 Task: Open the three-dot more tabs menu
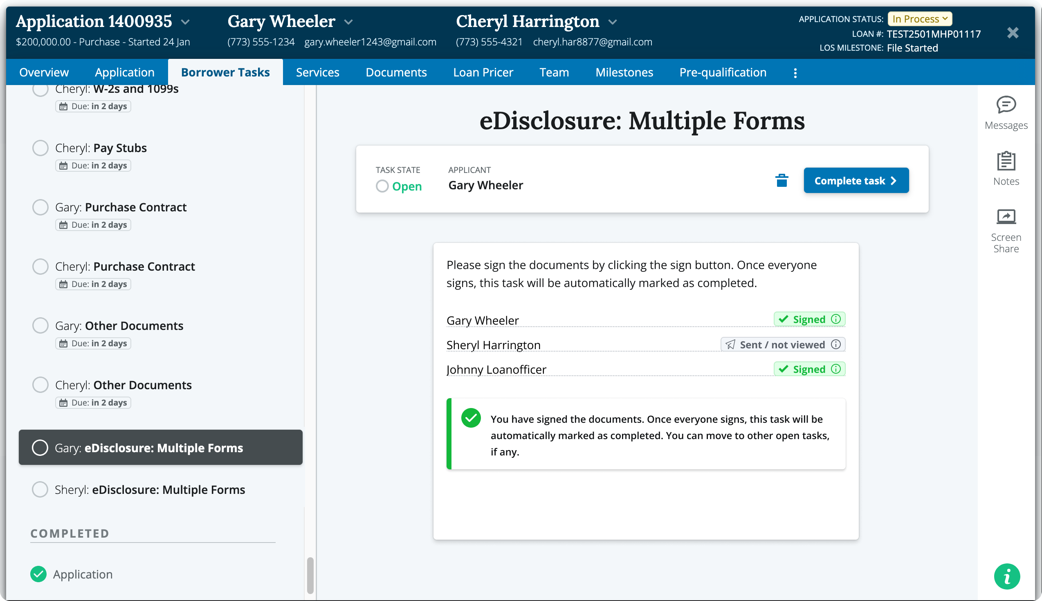[x=795, y=73]
